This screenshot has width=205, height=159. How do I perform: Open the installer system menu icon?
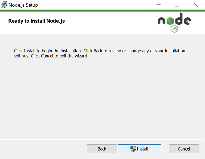(x=4, y=5)
